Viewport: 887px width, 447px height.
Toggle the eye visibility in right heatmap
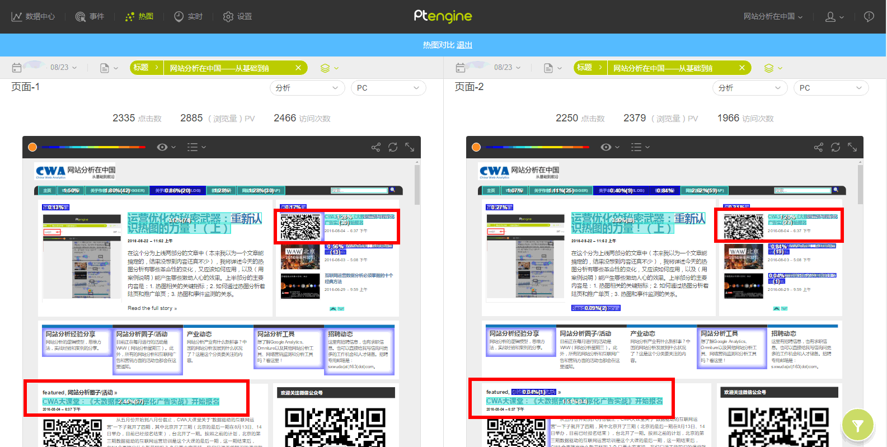click(606, 147)
